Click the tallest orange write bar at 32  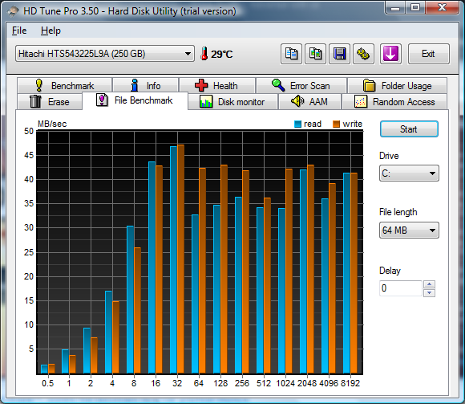tap(180, 259)
